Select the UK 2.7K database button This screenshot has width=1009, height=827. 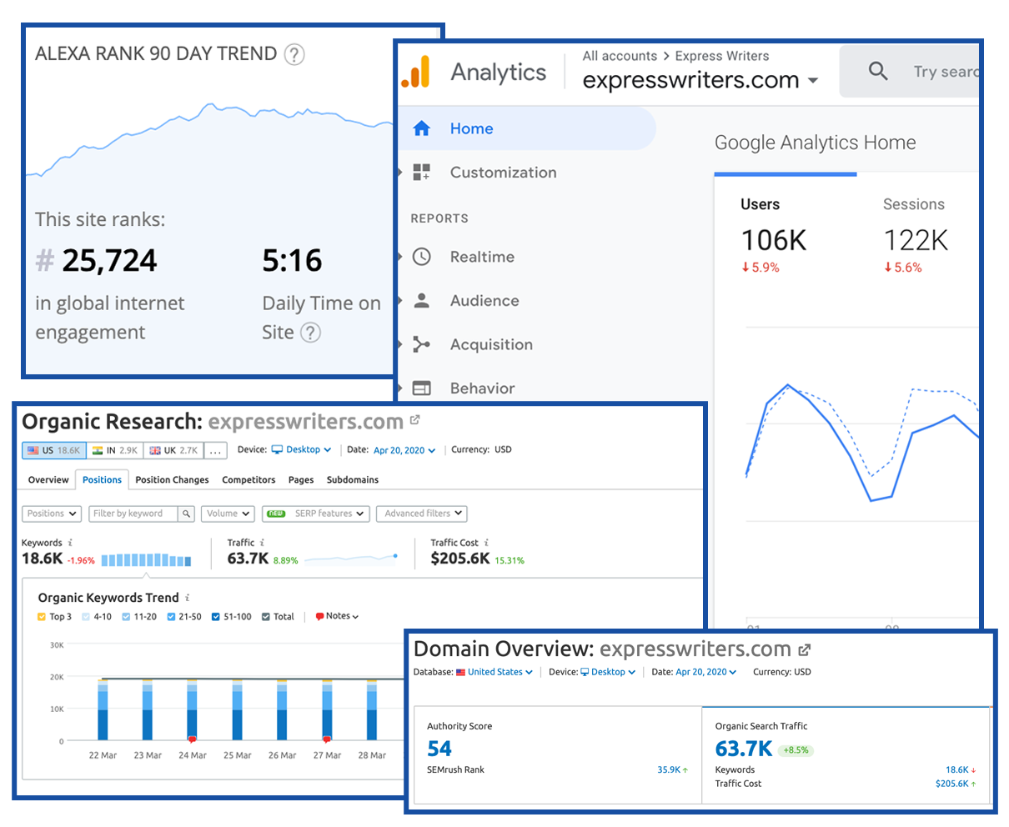(x=173, y=450)
